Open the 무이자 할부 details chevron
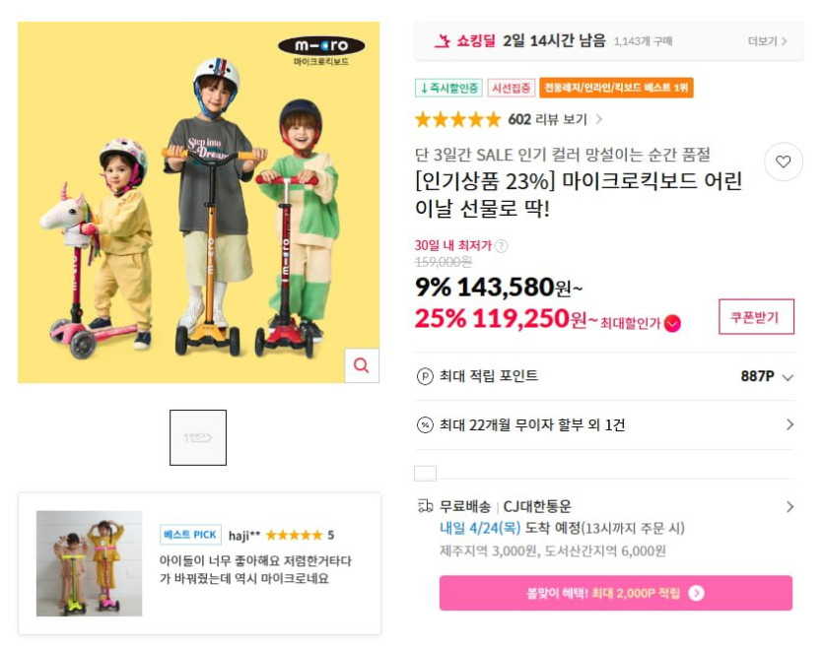 [x=789, y=425]
